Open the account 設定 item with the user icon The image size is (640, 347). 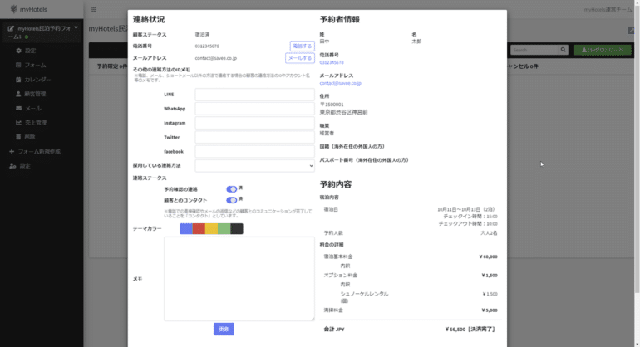pyautogui.click(x=20, y=166)
